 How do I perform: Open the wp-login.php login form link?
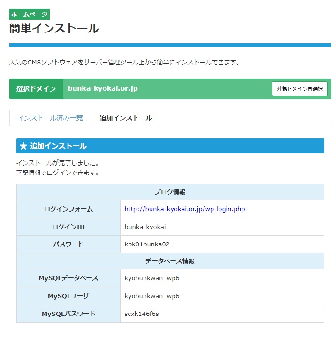tap(184, 209)
